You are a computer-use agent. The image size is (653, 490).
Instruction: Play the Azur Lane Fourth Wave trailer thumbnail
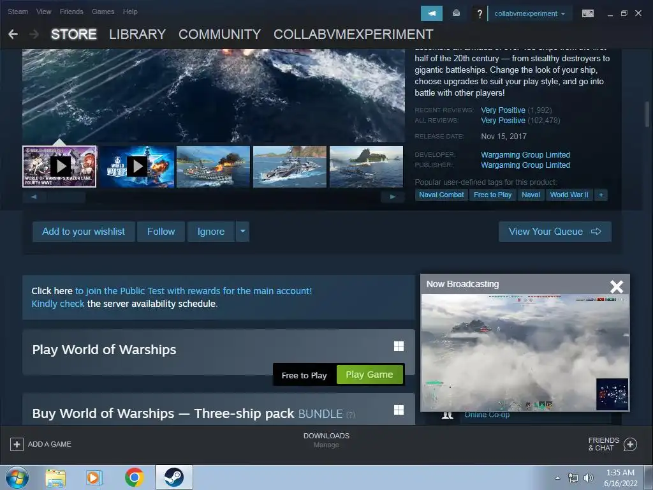(x=59, y=167)
